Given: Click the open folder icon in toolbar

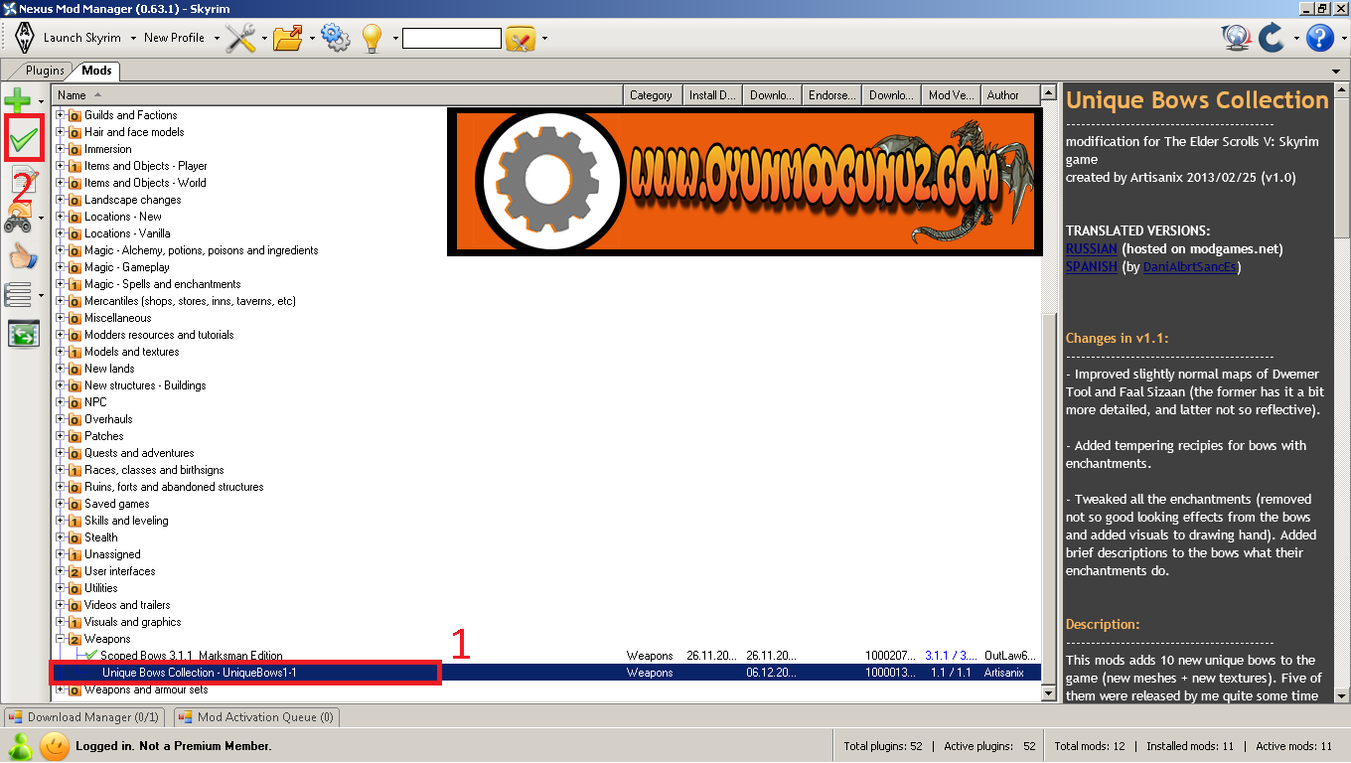Looking at the screenshot, I should point(288,38).
